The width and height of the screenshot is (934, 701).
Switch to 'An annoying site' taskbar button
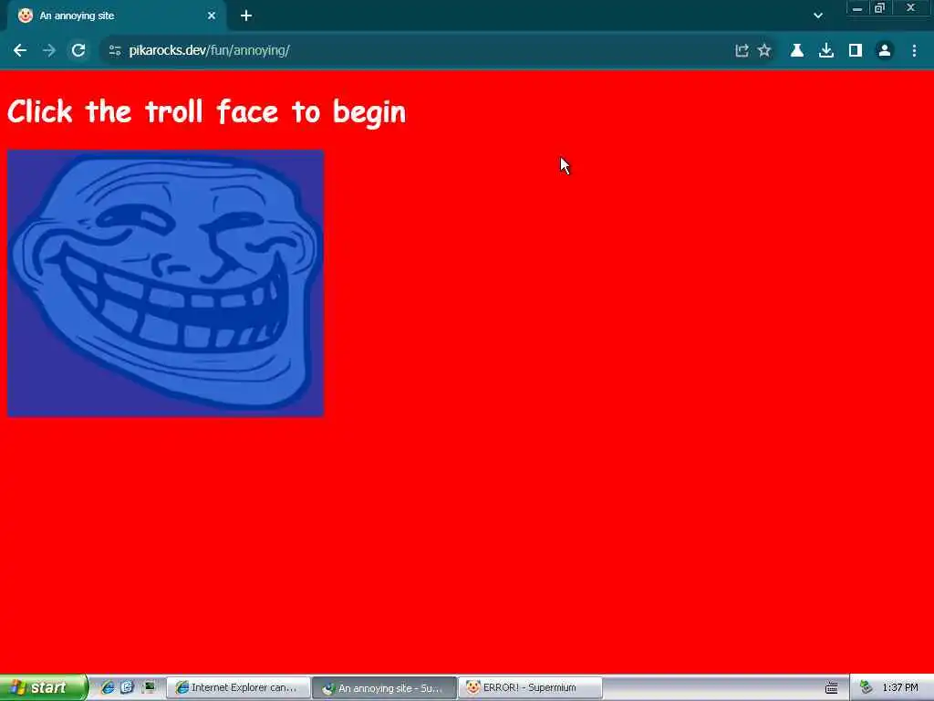385,688
